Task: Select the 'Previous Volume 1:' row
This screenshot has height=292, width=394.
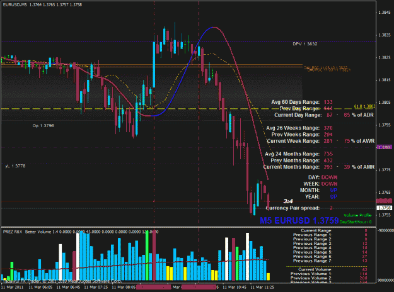Action: point(329,274)
